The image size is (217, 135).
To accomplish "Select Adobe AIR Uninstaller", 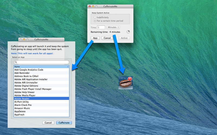I will 42,83.
